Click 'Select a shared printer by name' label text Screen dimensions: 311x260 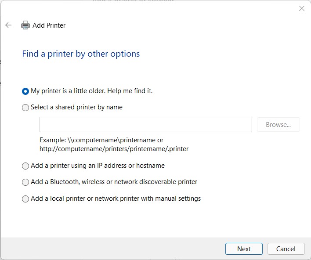76,107
